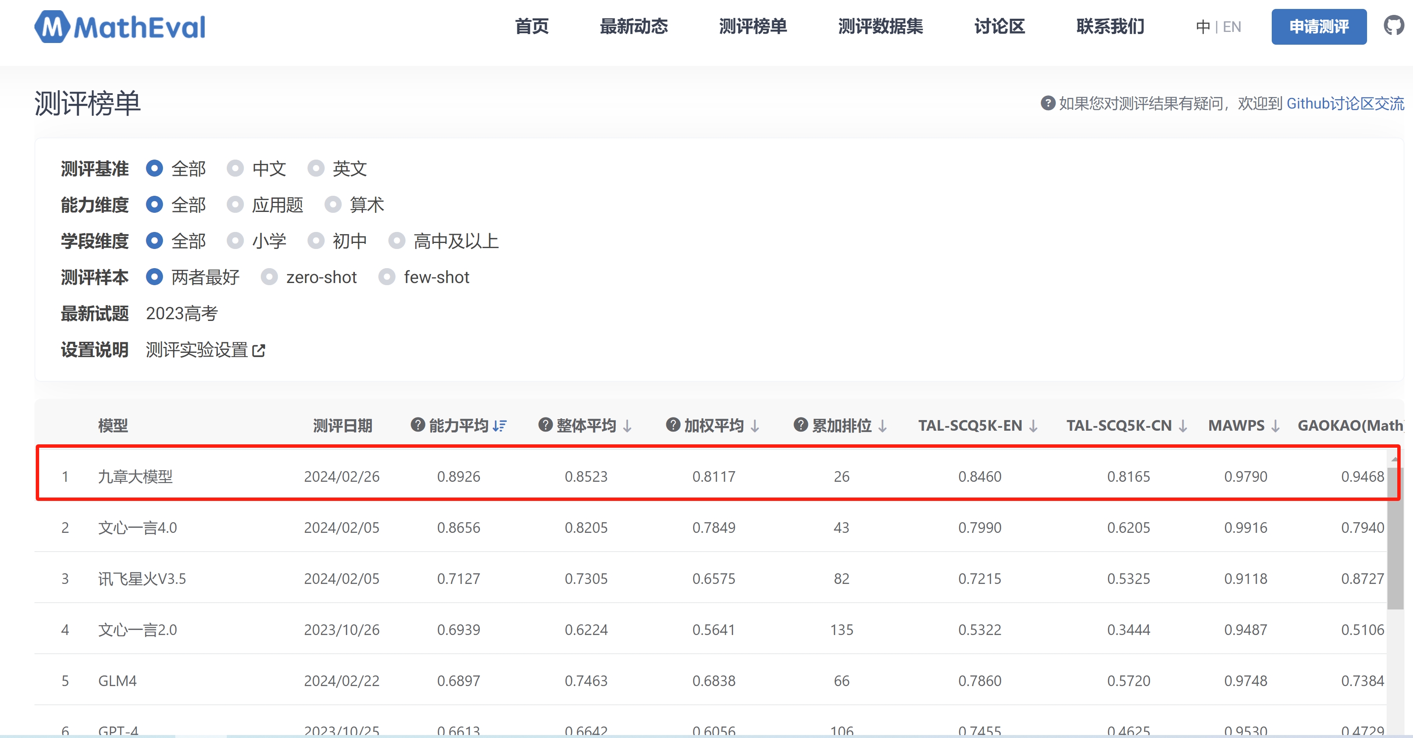The height and width of the screenshot is (738, 1413).
Task: Click scrollbar up arrow in table
Action: pyautogui.click(x=1395, y=459)
